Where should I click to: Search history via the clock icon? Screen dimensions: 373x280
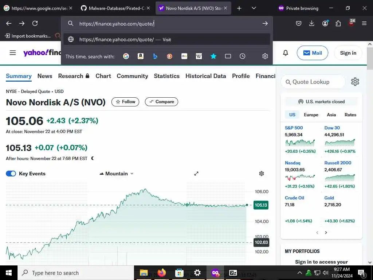tap(242, 56)
